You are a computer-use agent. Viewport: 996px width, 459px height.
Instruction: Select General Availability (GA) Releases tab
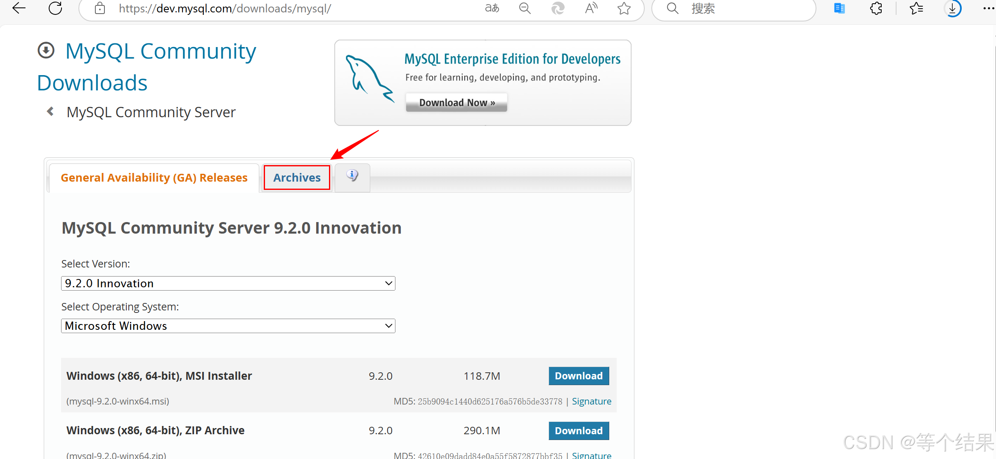pos(154,177)
